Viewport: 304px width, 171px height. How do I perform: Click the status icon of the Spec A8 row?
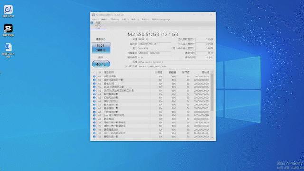pyautogui.click(x=94, y=115)
